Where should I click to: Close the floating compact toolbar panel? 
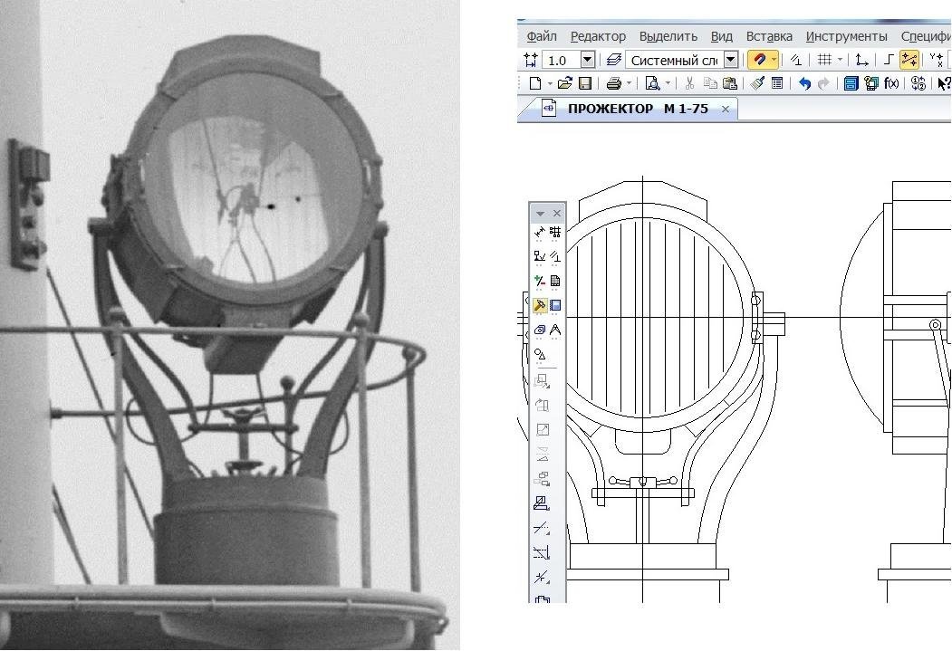click(556, 214)
